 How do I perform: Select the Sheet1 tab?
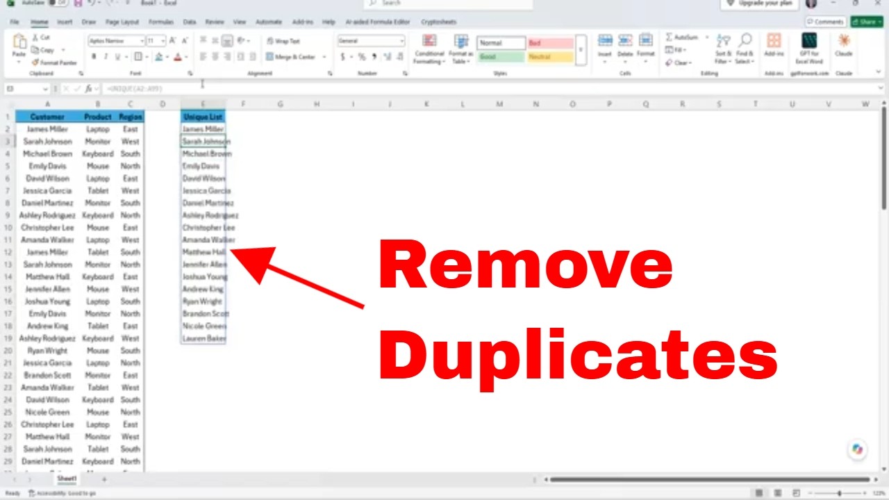[x=67, y=479]
